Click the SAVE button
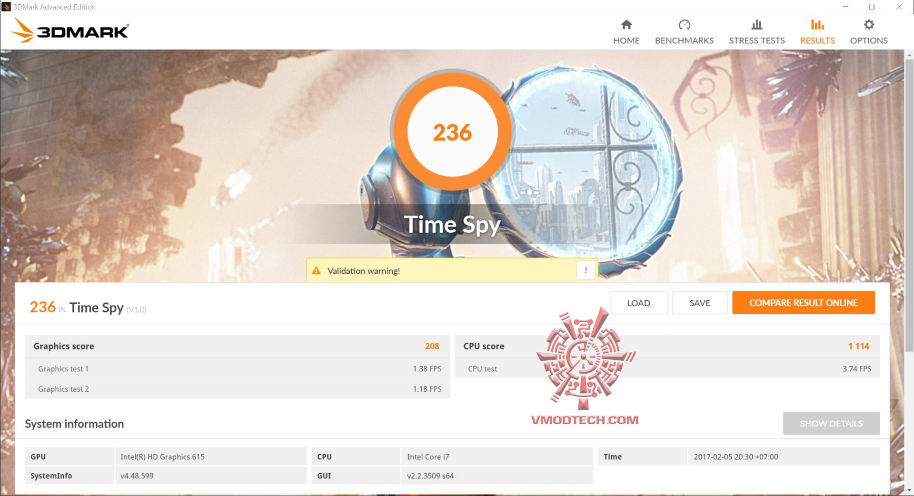Viewport: 914px width, 496px height. [700, 303]
